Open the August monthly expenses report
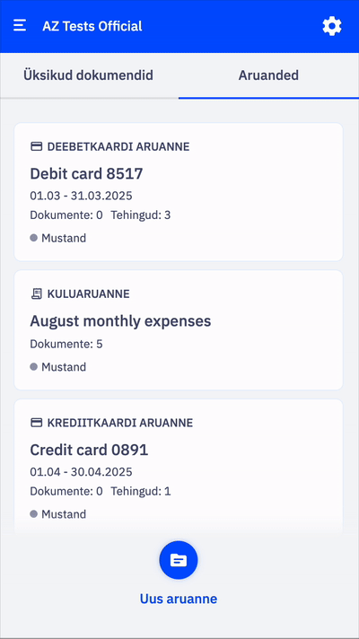The width and height of the screenshot is (359, 639). pyautogui.click(x=179, y=330)
